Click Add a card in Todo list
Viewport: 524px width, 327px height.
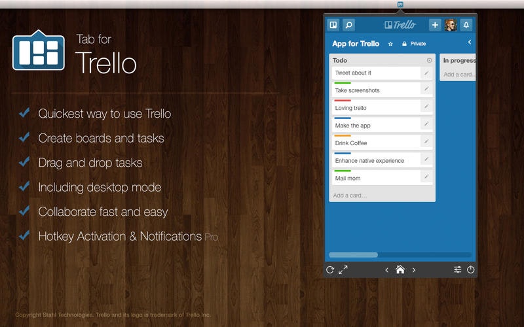click(350, 196)
